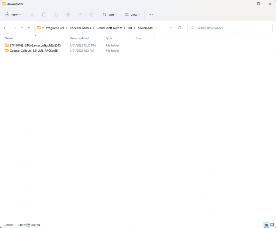Click inside the Search downloader box

pos(230,28)
